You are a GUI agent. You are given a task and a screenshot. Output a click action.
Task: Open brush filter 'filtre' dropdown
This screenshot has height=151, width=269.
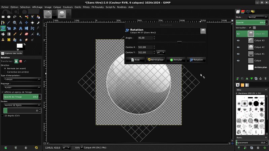252,90
